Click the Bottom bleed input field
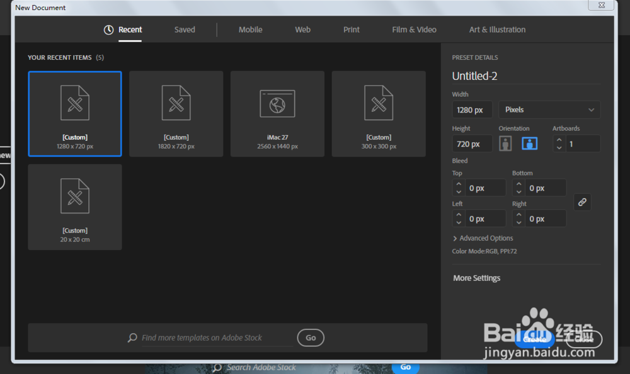Screen dimensions: 630x374 pos(546,188)
